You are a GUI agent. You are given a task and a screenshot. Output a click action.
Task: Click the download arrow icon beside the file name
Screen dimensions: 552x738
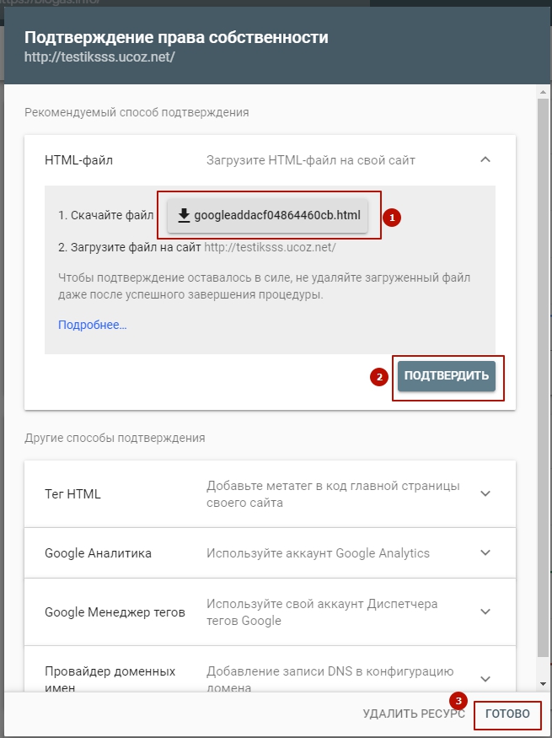(184, 215)
